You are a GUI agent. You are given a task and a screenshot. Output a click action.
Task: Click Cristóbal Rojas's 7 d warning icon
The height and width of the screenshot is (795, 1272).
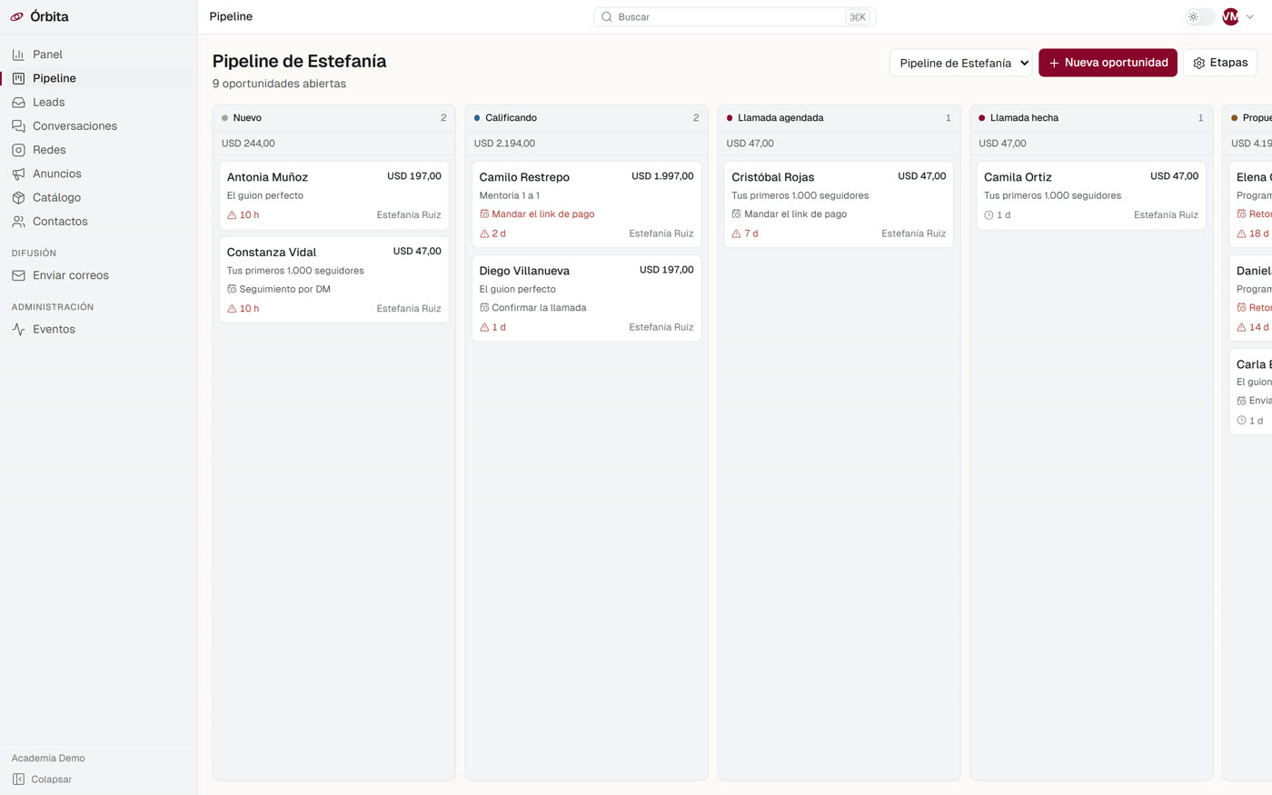click(737, 234)
